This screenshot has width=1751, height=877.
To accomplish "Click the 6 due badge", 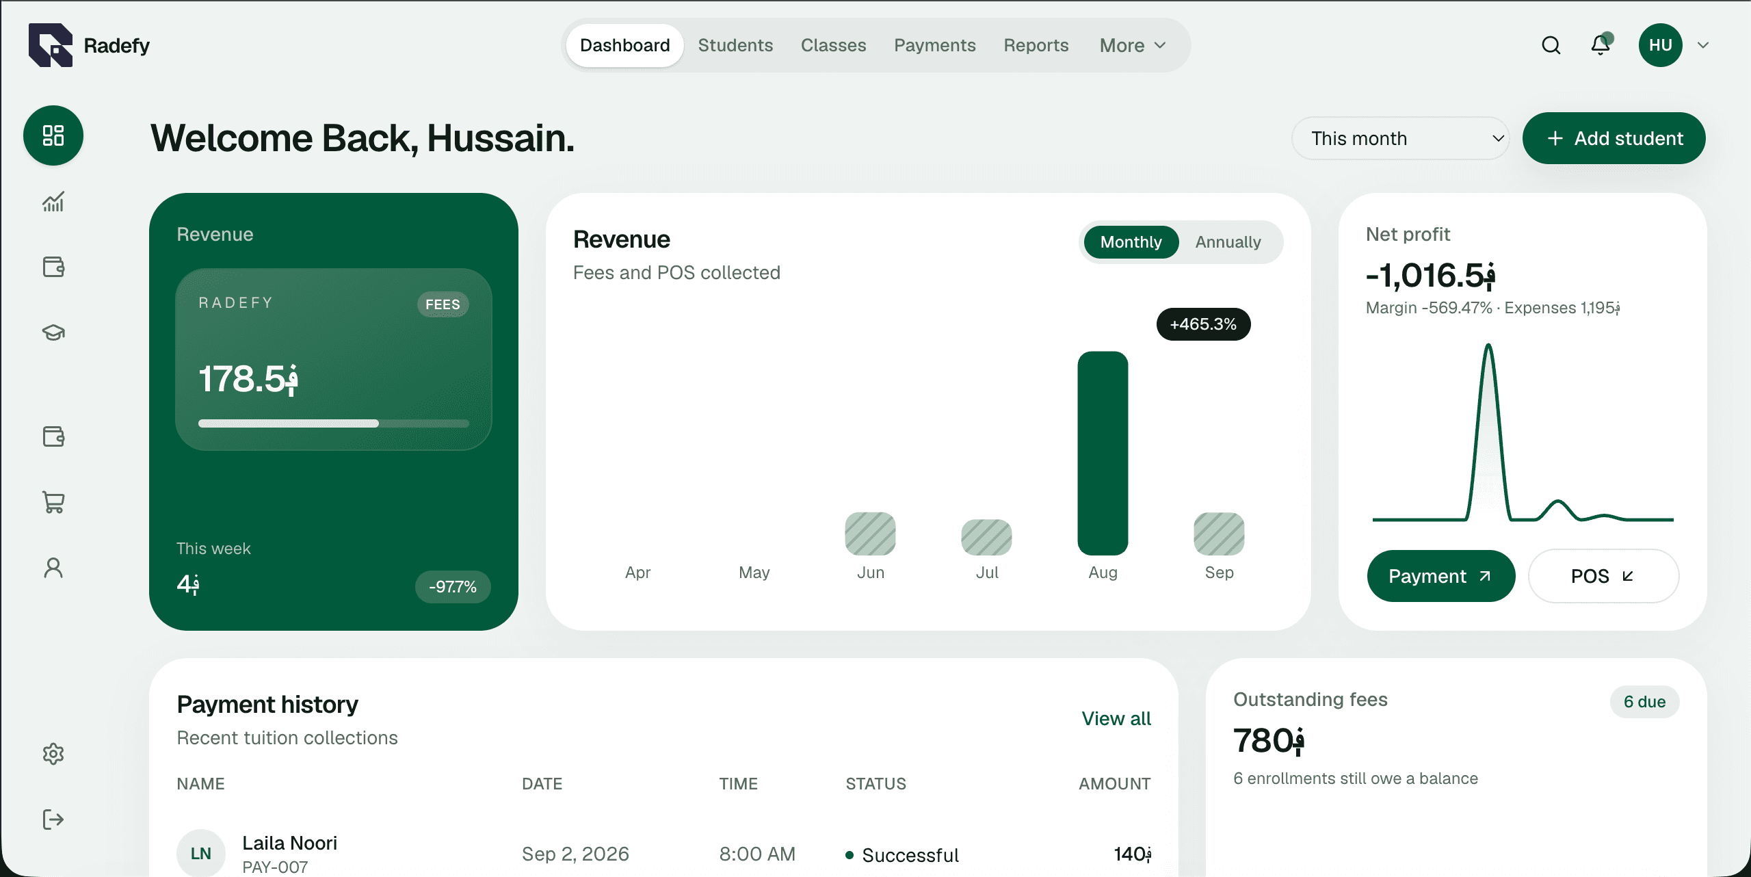I will point(1644,702).
